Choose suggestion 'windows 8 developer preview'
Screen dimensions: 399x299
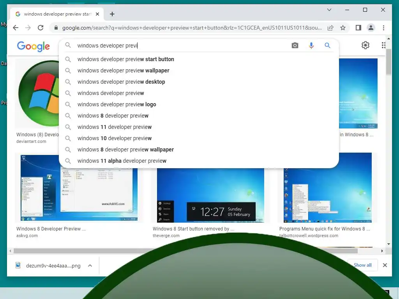coord(199,116)
